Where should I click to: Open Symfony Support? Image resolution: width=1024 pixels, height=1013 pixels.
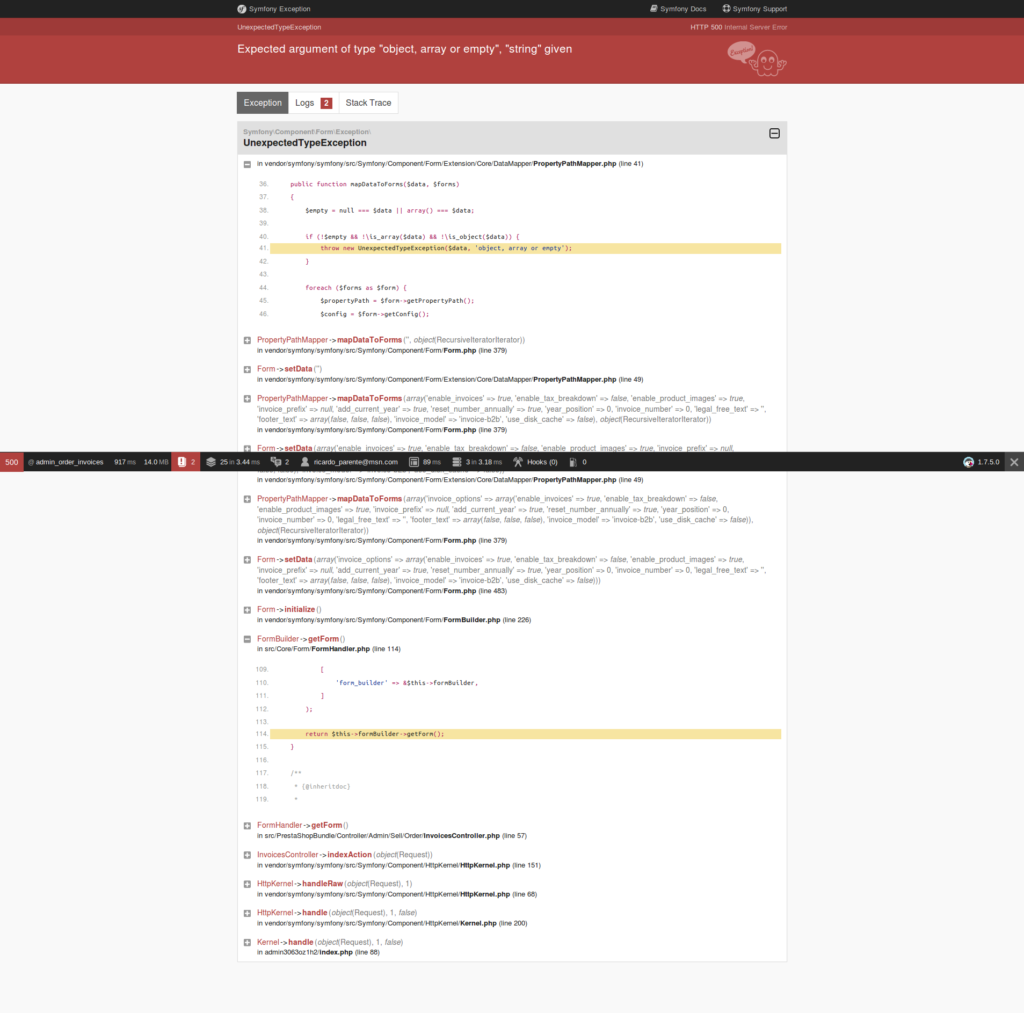point(756,9)
